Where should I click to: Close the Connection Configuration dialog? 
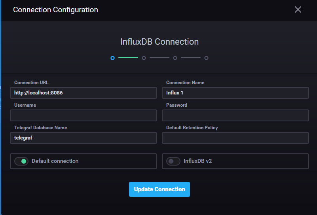298,9
